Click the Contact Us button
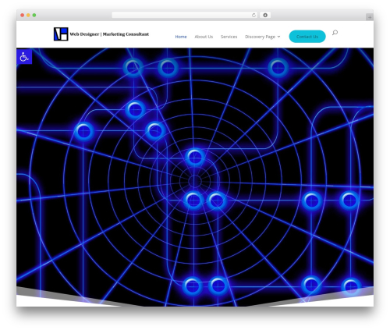 tap(307, 37)
